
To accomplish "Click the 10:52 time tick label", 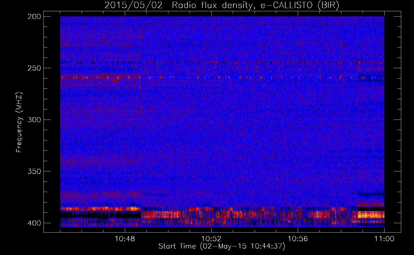I will pyautogui.click(x=211, y=239).
